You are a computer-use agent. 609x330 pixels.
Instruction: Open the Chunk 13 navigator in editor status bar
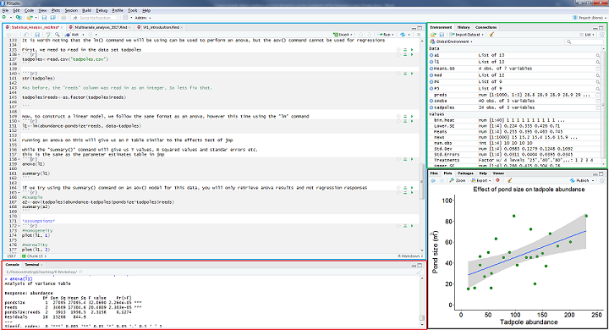(34, 256)
